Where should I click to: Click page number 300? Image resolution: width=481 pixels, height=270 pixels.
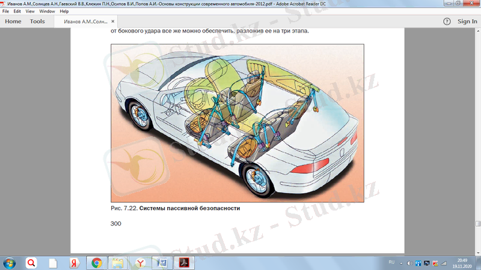point(116,223)
